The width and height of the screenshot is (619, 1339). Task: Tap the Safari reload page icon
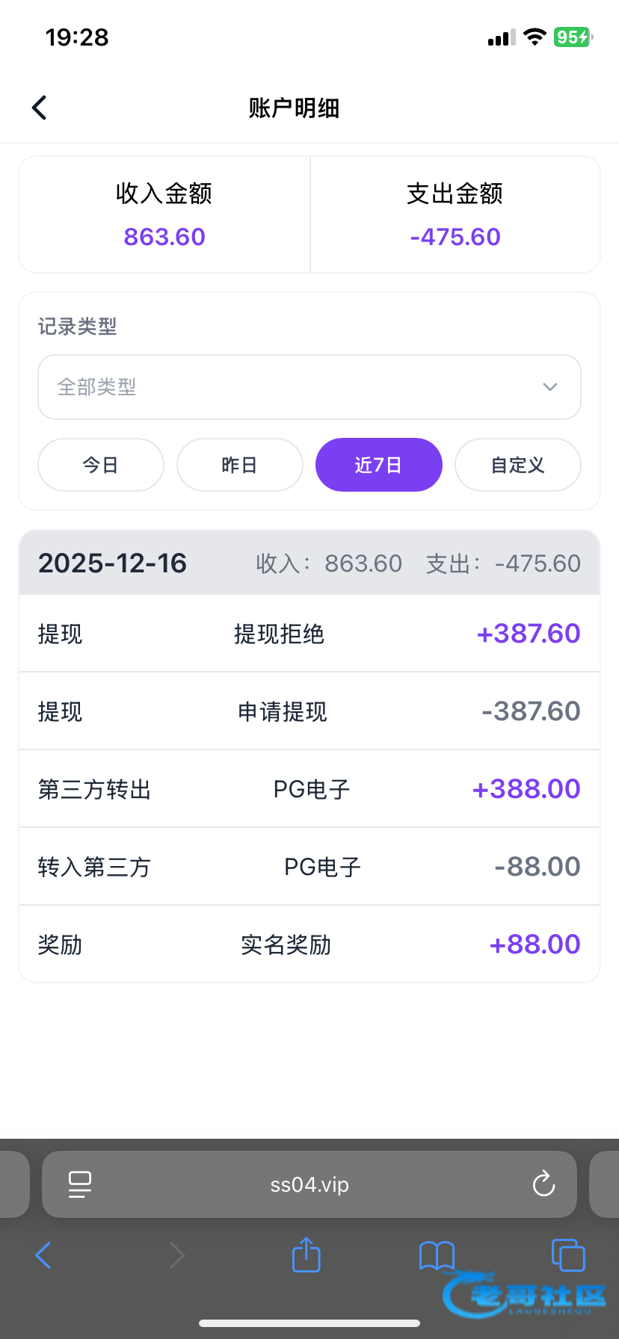pyautogui.click(x=543, y=1184)
